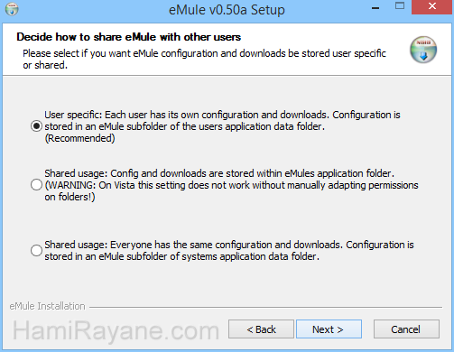Select Shared usage systems application data option
454x352 pixels.
point(36,250)
